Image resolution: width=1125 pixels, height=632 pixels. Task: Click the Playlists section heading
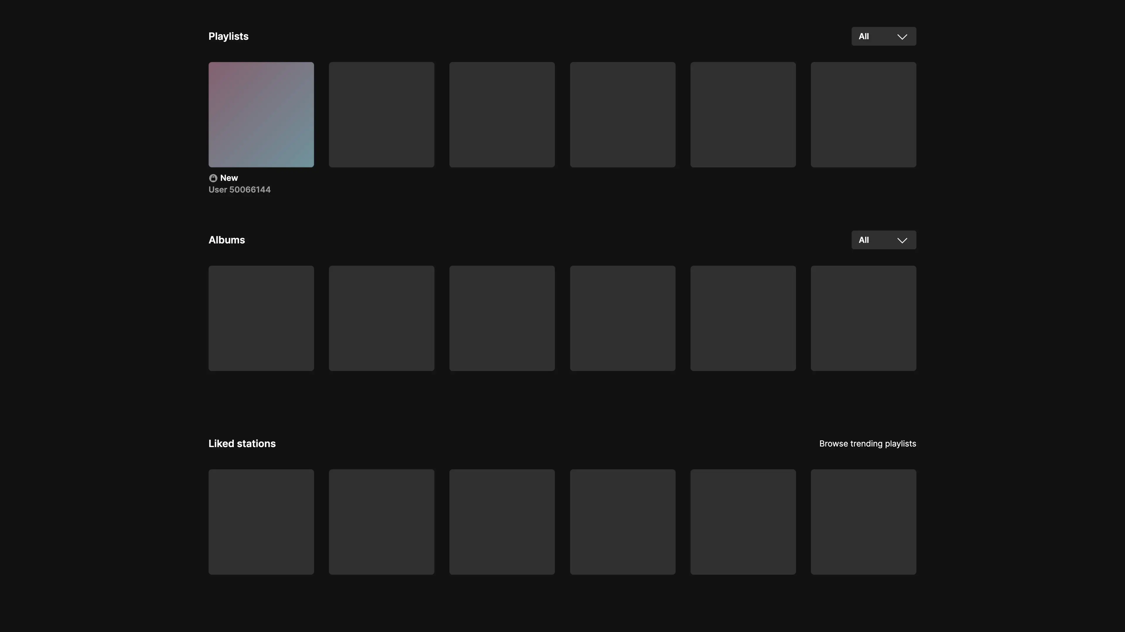(229, 36)
